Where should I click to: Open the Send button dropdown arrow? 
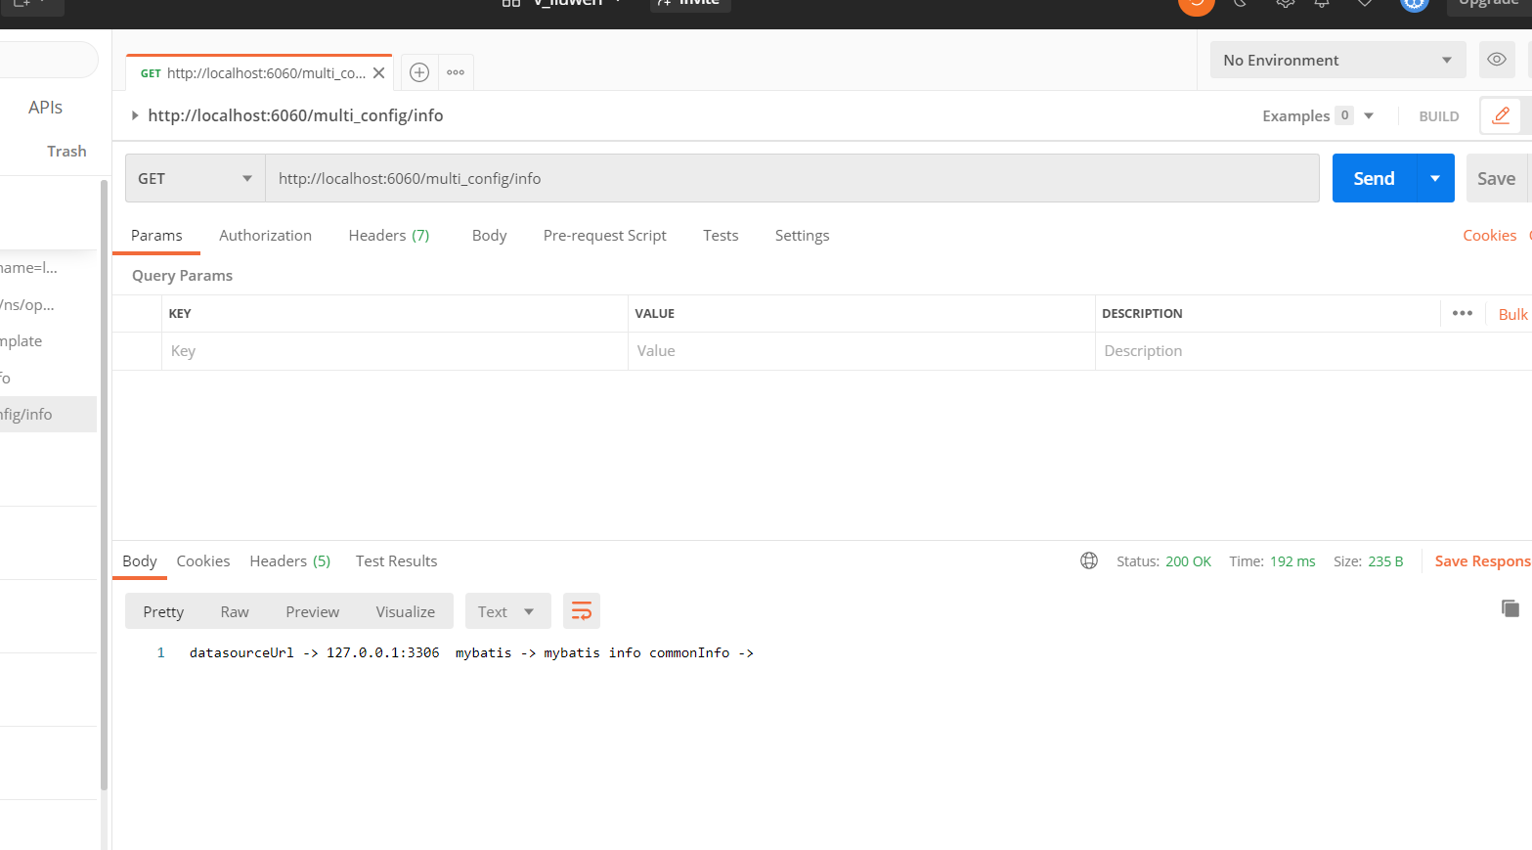tap(1435, 178)
